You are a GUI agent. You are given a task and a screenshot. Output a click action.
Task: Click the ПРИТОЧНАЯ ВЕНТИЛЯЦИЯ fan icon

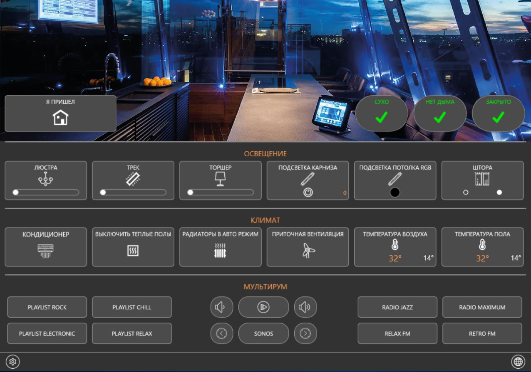(308, 251)
